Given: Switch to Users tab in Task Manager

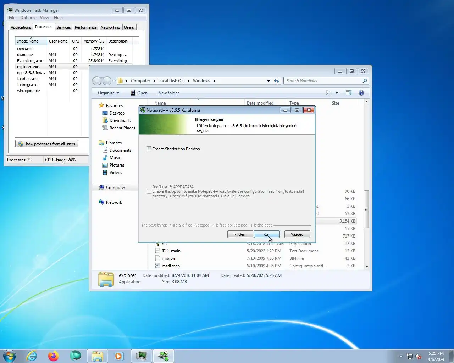Looking at the screenshot, I should (x=129, y=27).
